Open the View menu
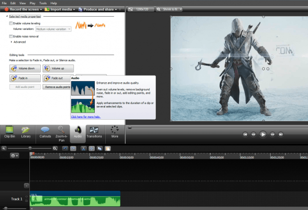The image size is (308, 210). pos(23,3)
